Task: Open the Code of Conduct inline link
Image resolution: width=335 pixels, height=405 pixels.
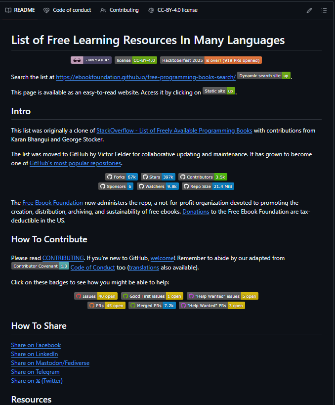Action: tap(93, 268)
